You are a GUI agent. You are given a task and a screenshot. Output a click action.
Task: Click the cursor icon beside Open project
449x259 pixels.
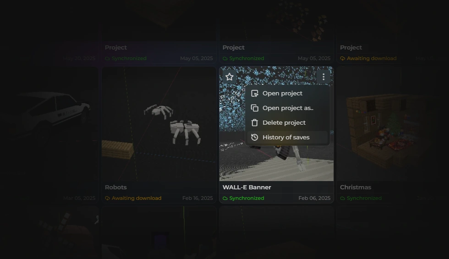(x=255, y=94)
